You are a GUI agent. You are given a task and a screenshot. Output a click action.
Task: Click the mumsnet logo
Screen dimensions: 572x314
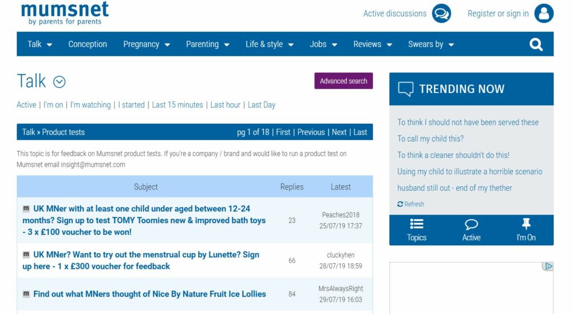[65, 13]
